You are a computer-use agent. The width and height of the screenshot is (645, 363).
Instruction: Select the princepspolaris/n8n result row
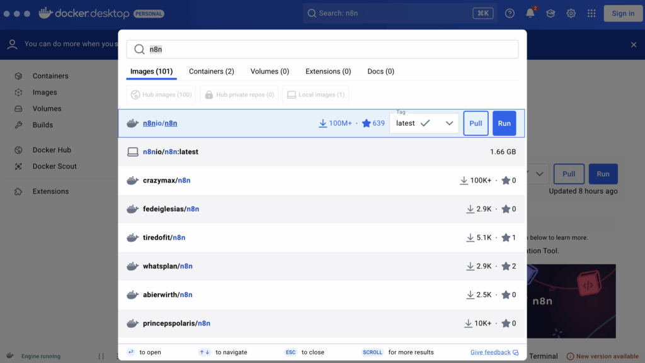click(322, 323)
